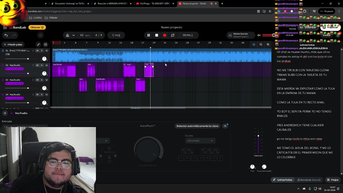343x193 pixels.
Task: Adjust the master volume slider knob
Action: [274, 35]
